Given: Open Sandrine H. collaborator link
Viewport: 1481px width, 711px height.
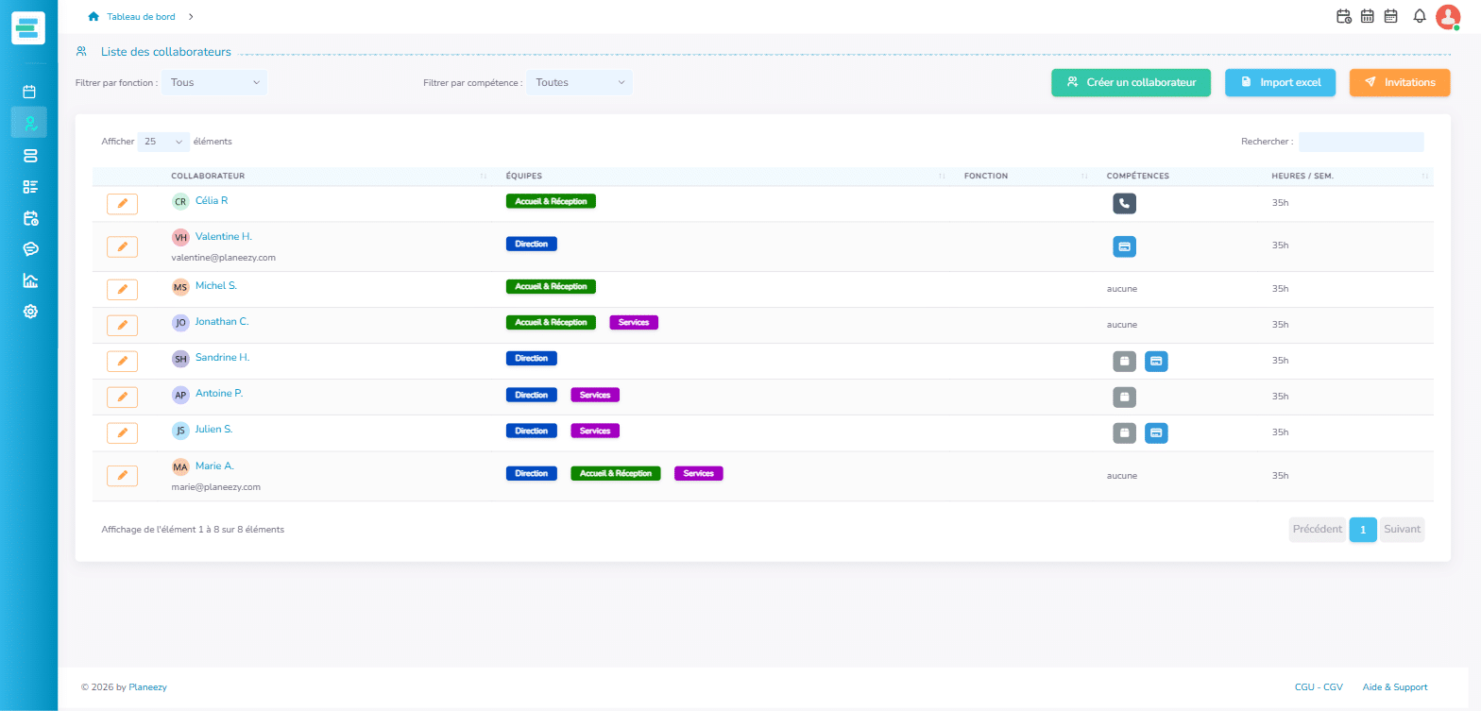Looking at the screenshot, I should click(222, 357).
